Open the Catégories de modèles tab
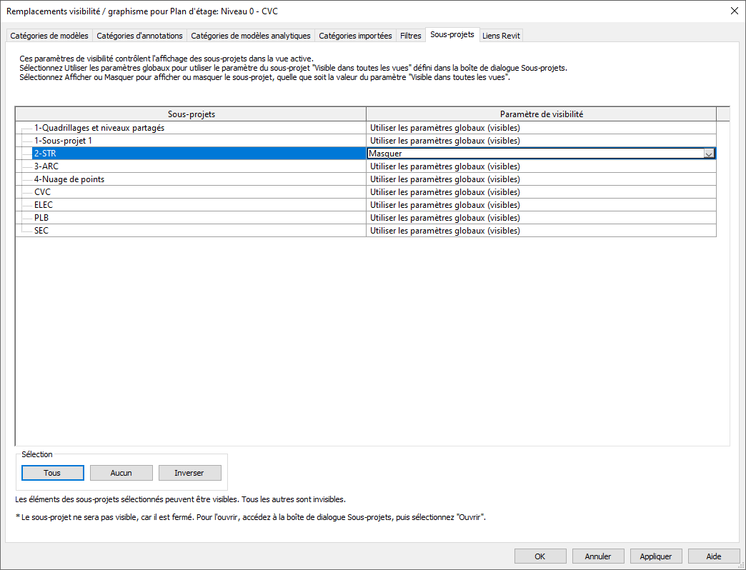This screenshot has width=746, height=570. pos(49,36)
